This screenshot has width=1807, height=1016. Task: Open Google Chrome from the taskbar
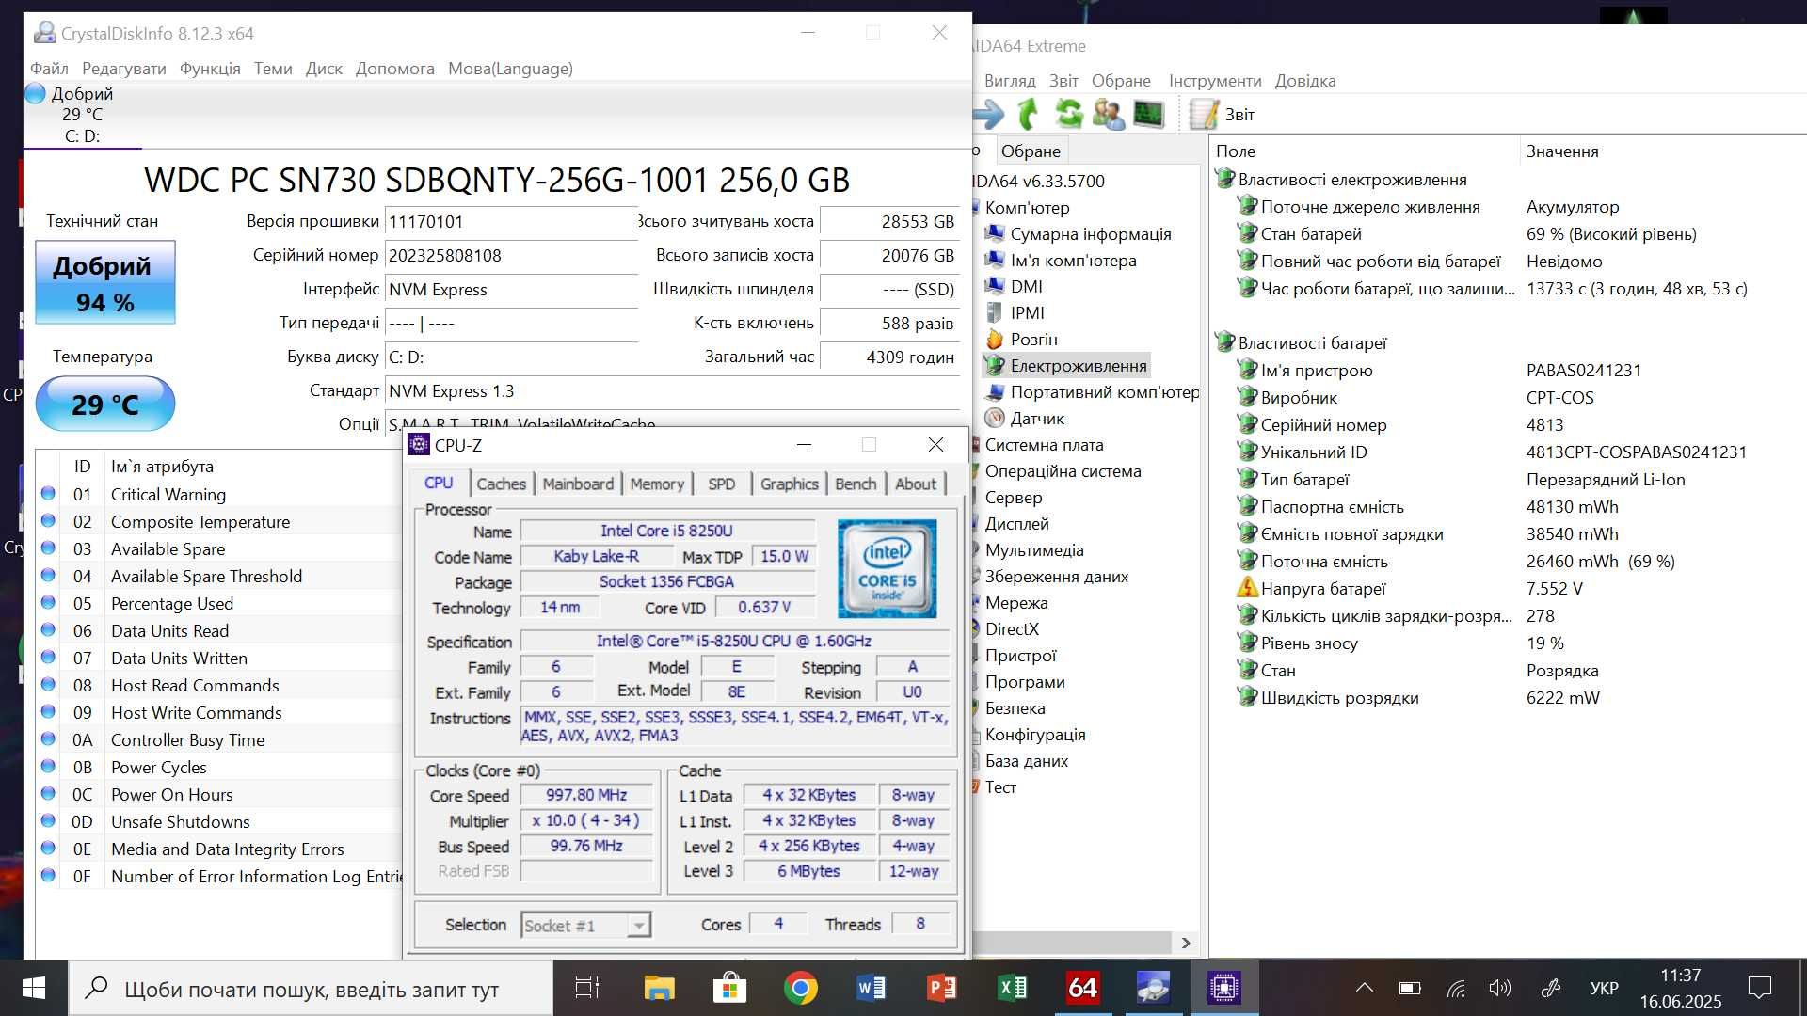point(800,988)
